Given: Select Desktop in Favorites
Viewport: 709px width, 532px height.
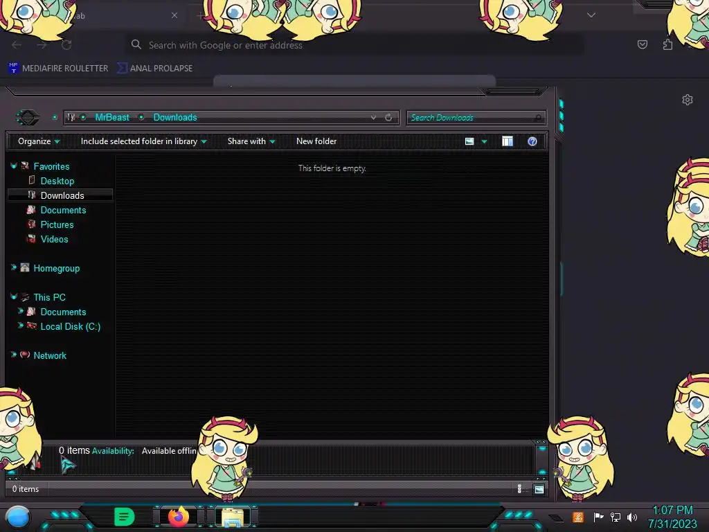Looking at the screenshot, I should point(57,181).
